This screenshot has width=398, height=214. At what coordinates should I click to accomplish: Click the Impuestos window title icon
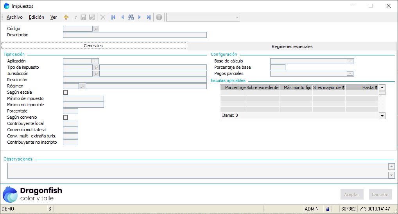pos(6,6)
